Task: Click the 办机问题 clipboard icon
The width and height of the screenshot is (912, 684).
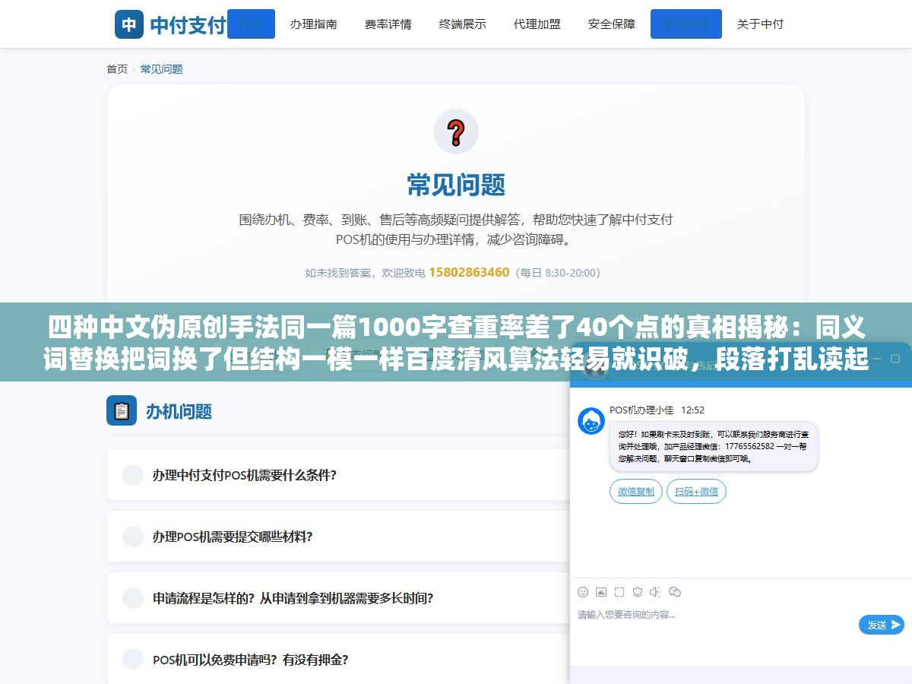Action: pos(122,410)
